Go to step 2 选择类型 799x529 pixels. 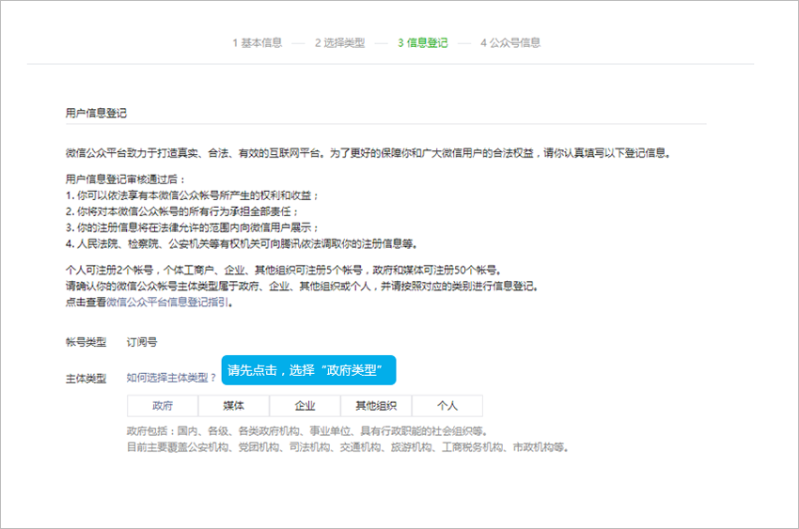[x=338, y=42]
